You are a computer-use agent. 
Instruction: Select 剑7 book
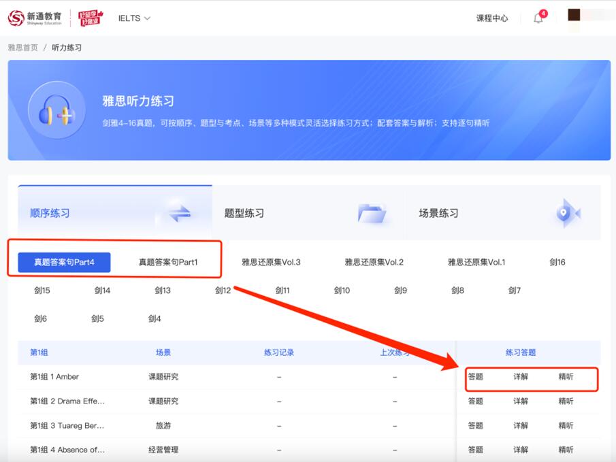(x=515, y=291)
